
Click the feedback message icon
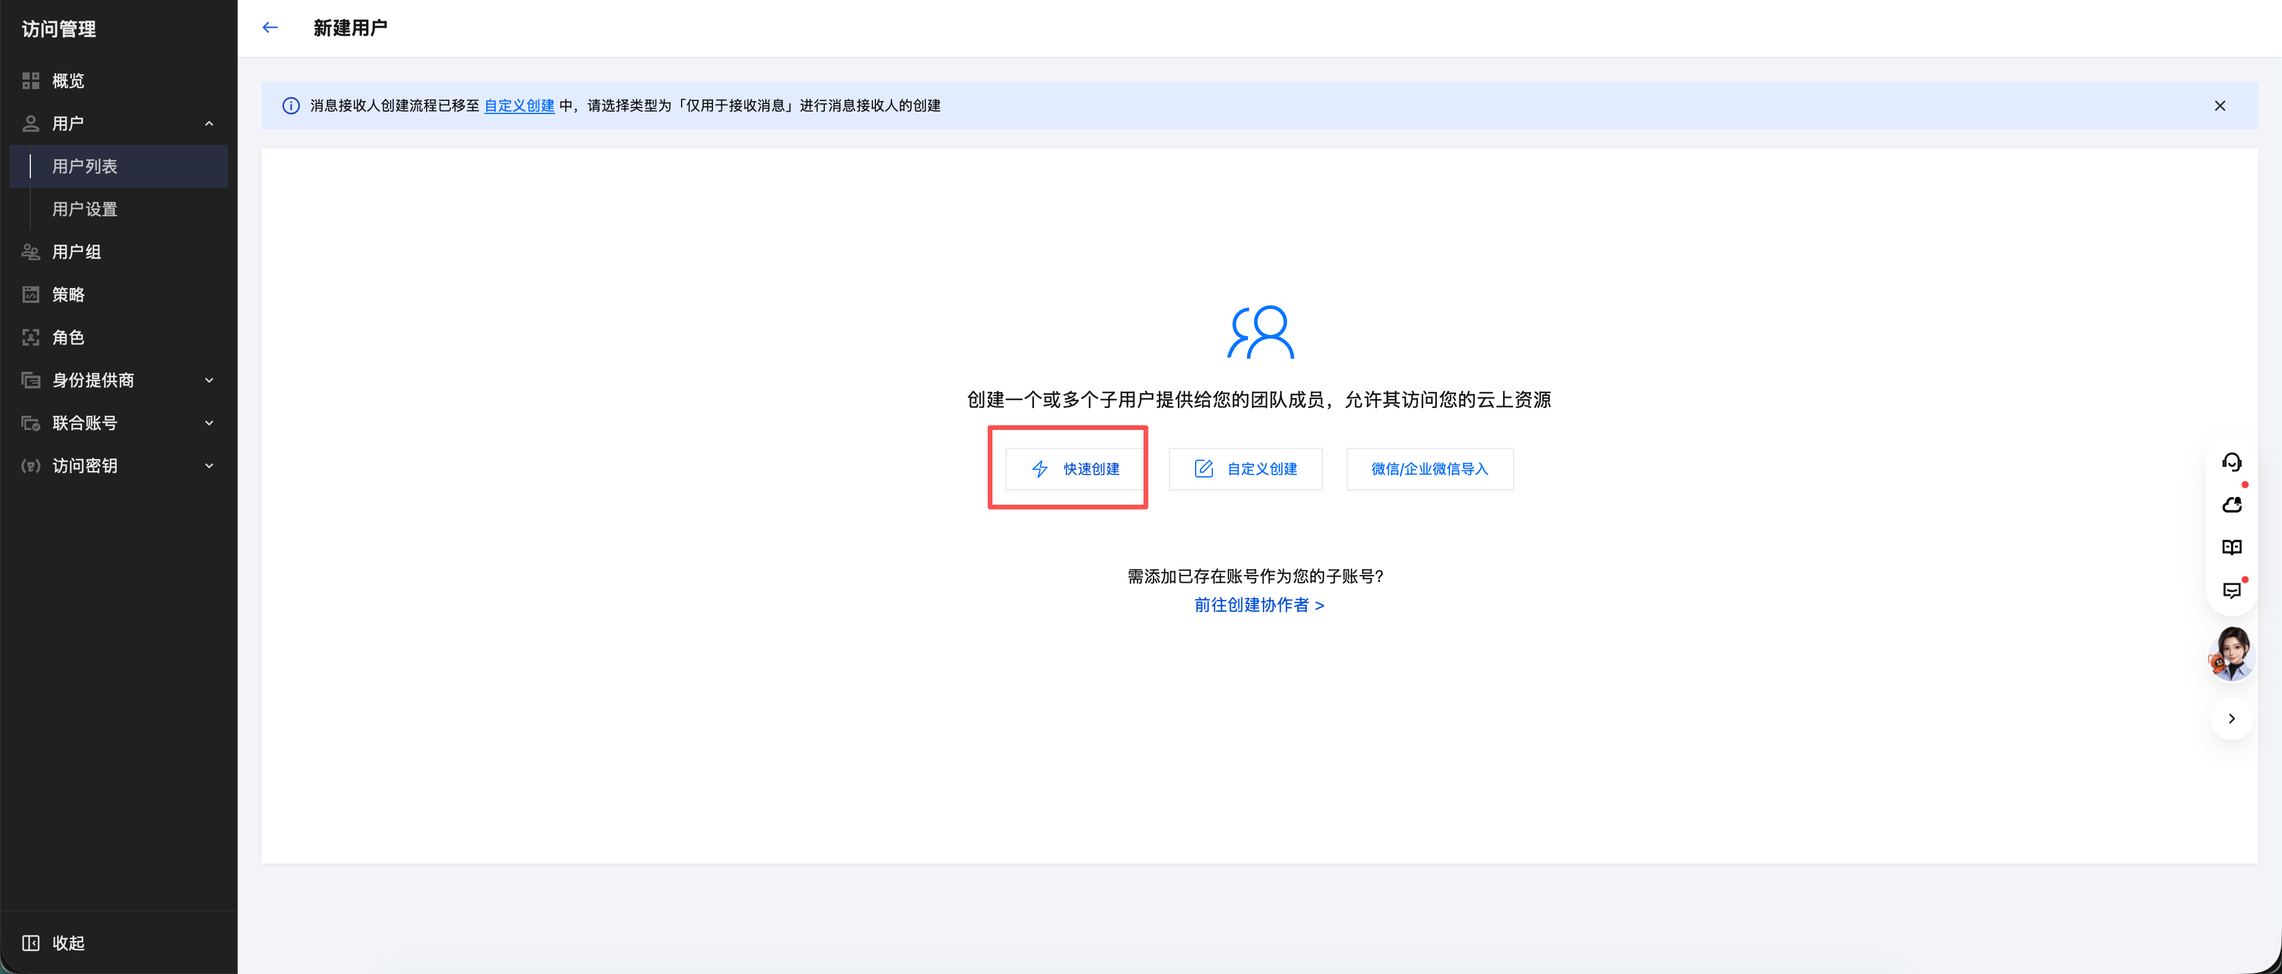(x=2231, y=590)
